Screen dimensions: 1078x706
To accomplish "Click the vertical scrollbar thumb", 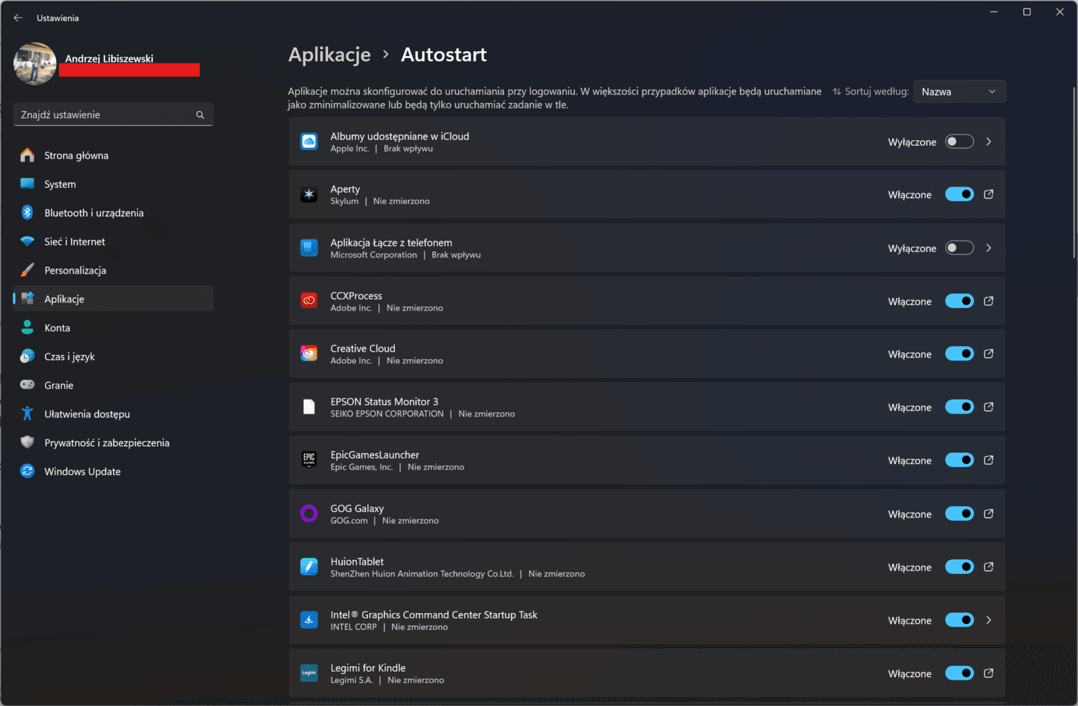I will tap(1074, 172).
